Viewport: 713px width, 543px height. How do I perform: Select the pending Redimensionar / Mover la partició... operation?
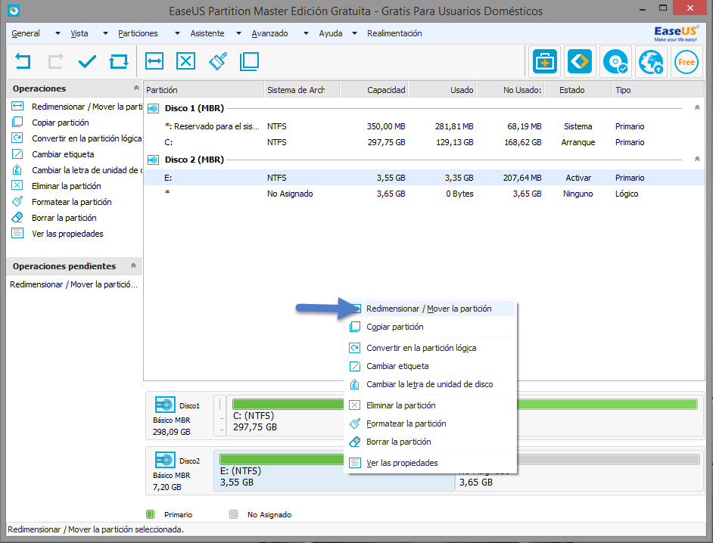pyautogui.click(x=73, y=284)
